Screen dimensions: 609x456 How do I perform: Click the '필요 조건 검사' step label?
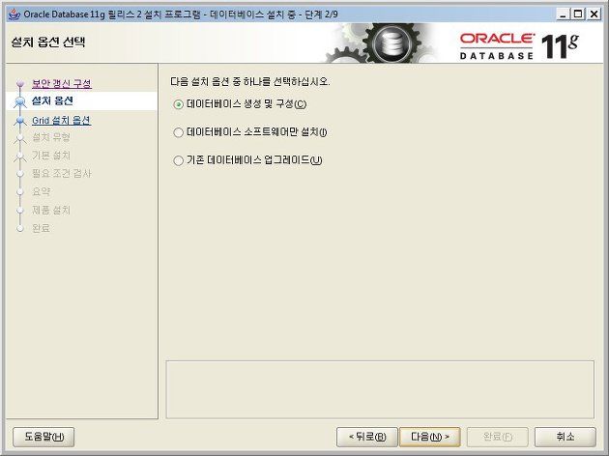[61, 174]
